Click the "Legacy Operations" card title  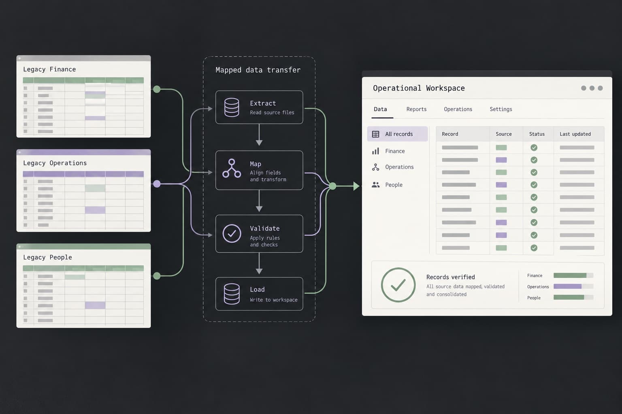pyautogui.click(x=55, y=163)
